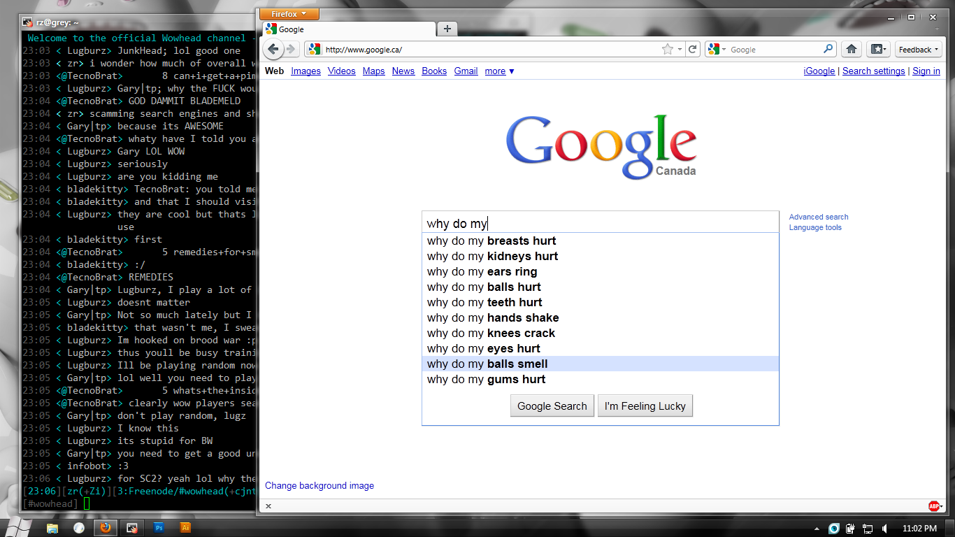
Task: Expand Google's 'more' menu
Action: pos(499,71)
